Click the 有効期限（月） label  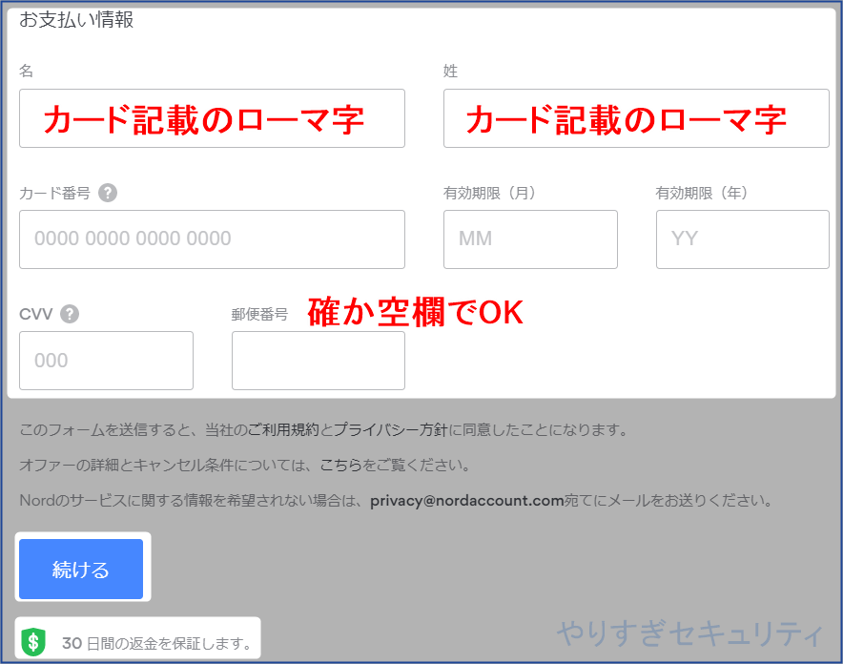tap(489, 193)
